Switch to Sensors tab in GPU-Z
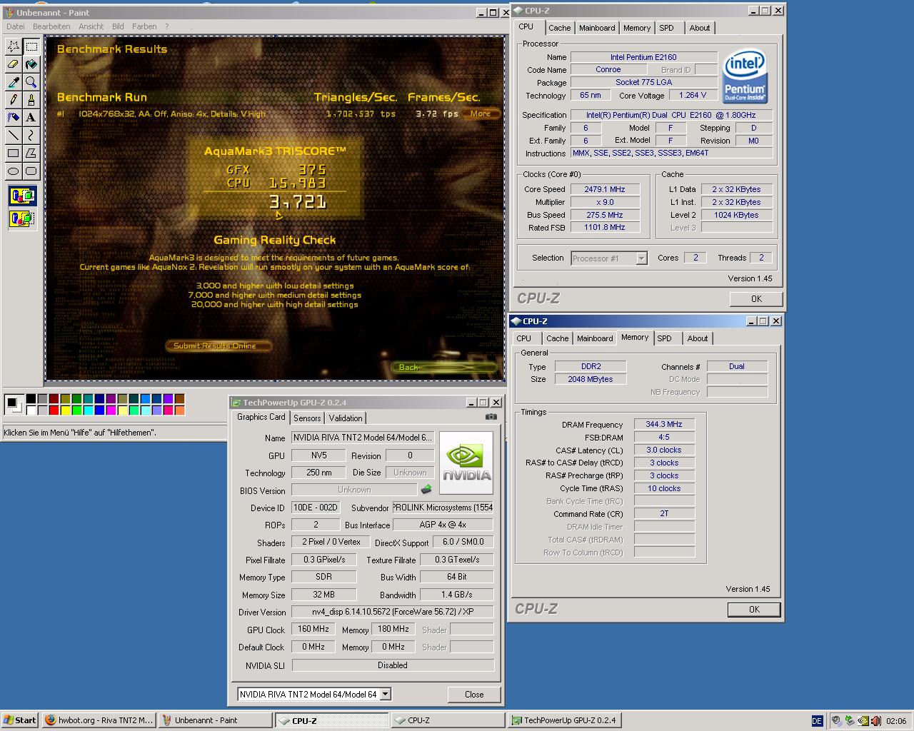This screenshot has width=914, height=731. tap(307, 418)
